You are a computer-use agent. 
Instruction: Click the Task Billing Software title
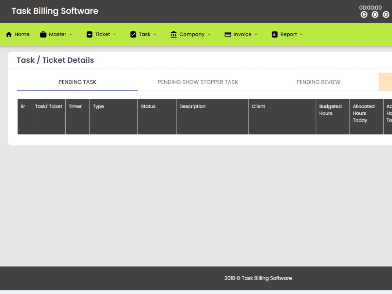tap(55, 11)
